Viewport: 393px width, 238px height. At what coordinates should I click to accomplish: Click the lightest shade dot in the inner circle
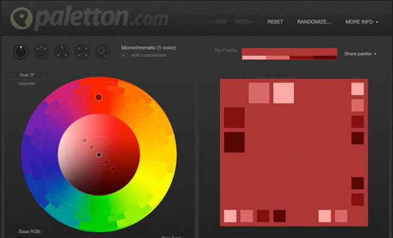85,141
